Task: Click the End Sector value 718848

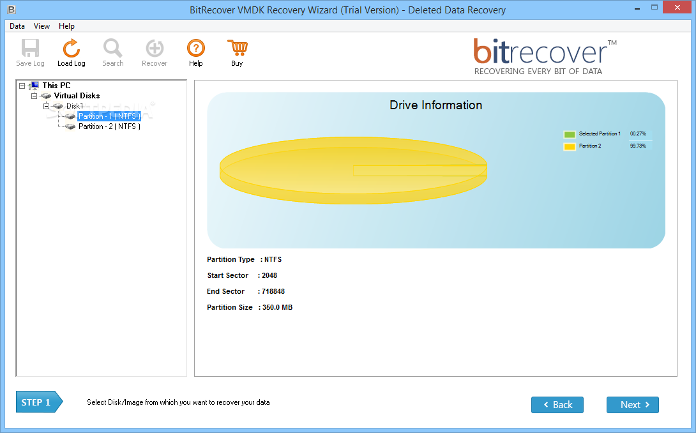Action: click(273, 291)
